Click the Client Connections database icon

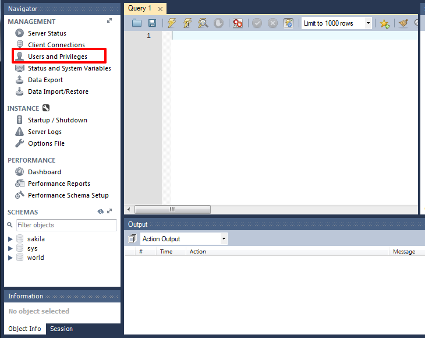pos(20,44)
